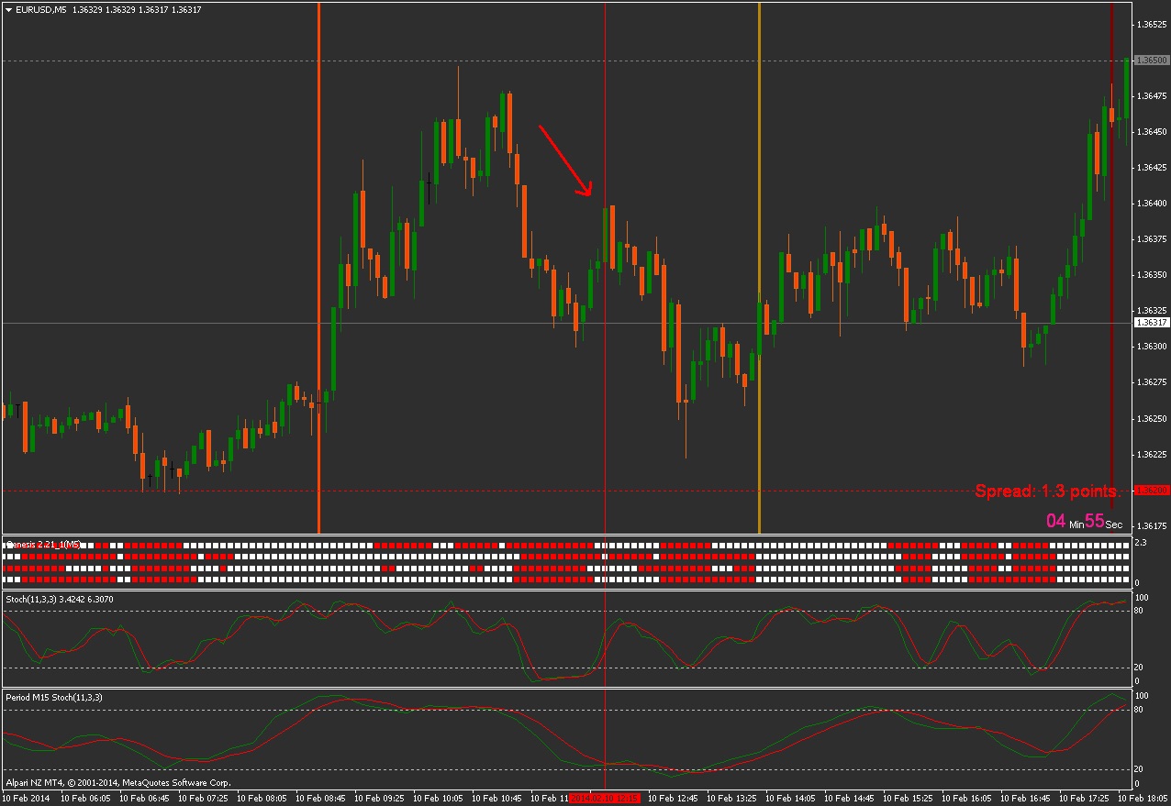Click the 1.36500 highlighted price label
1171x806 pixels.
click(x=1151, y=60)
